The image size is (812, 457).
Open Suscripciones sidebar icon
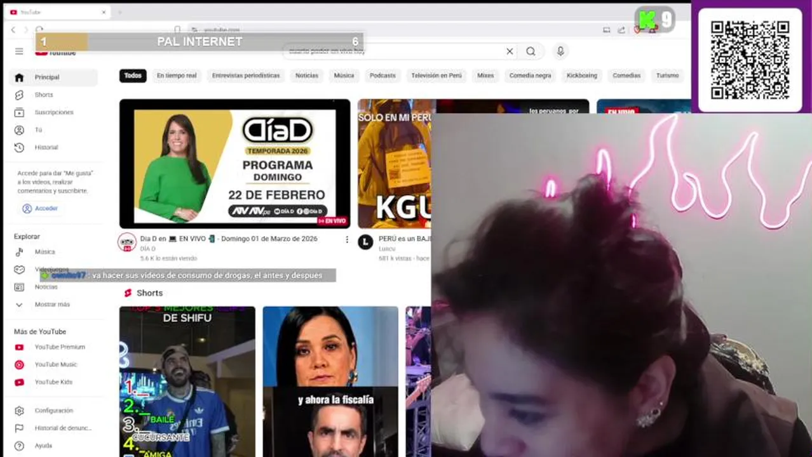(19, 112)
